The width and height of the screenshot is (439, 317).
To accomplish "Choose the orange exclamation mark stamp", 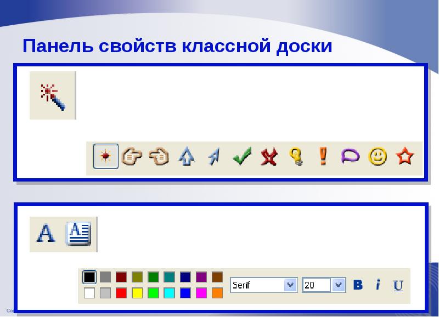I will tap(323, 157).
